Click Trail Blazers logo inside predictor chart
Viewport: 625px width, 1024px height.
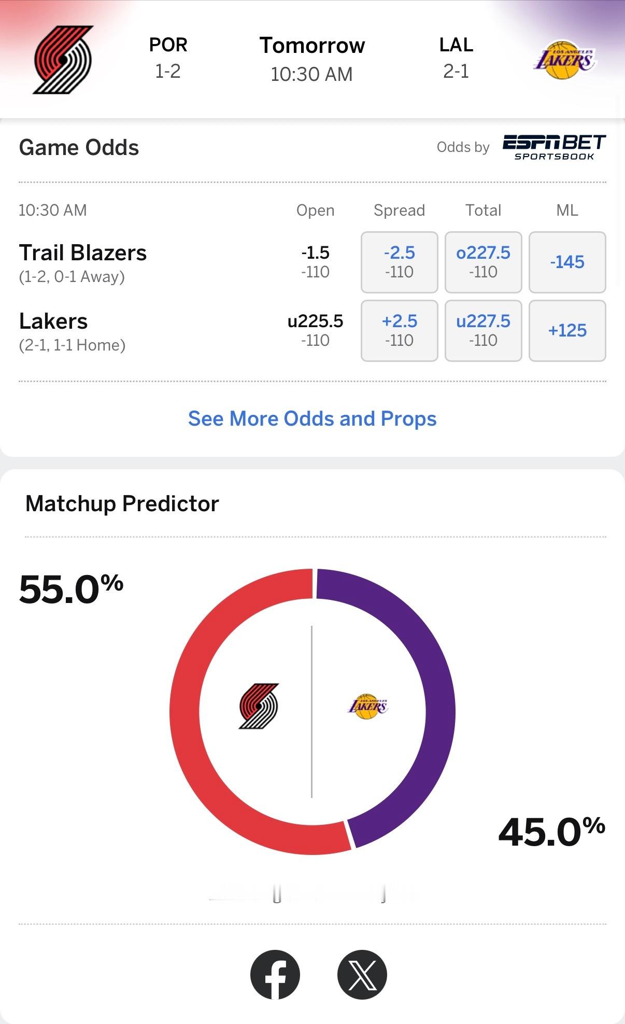click(x=259, y=706)
